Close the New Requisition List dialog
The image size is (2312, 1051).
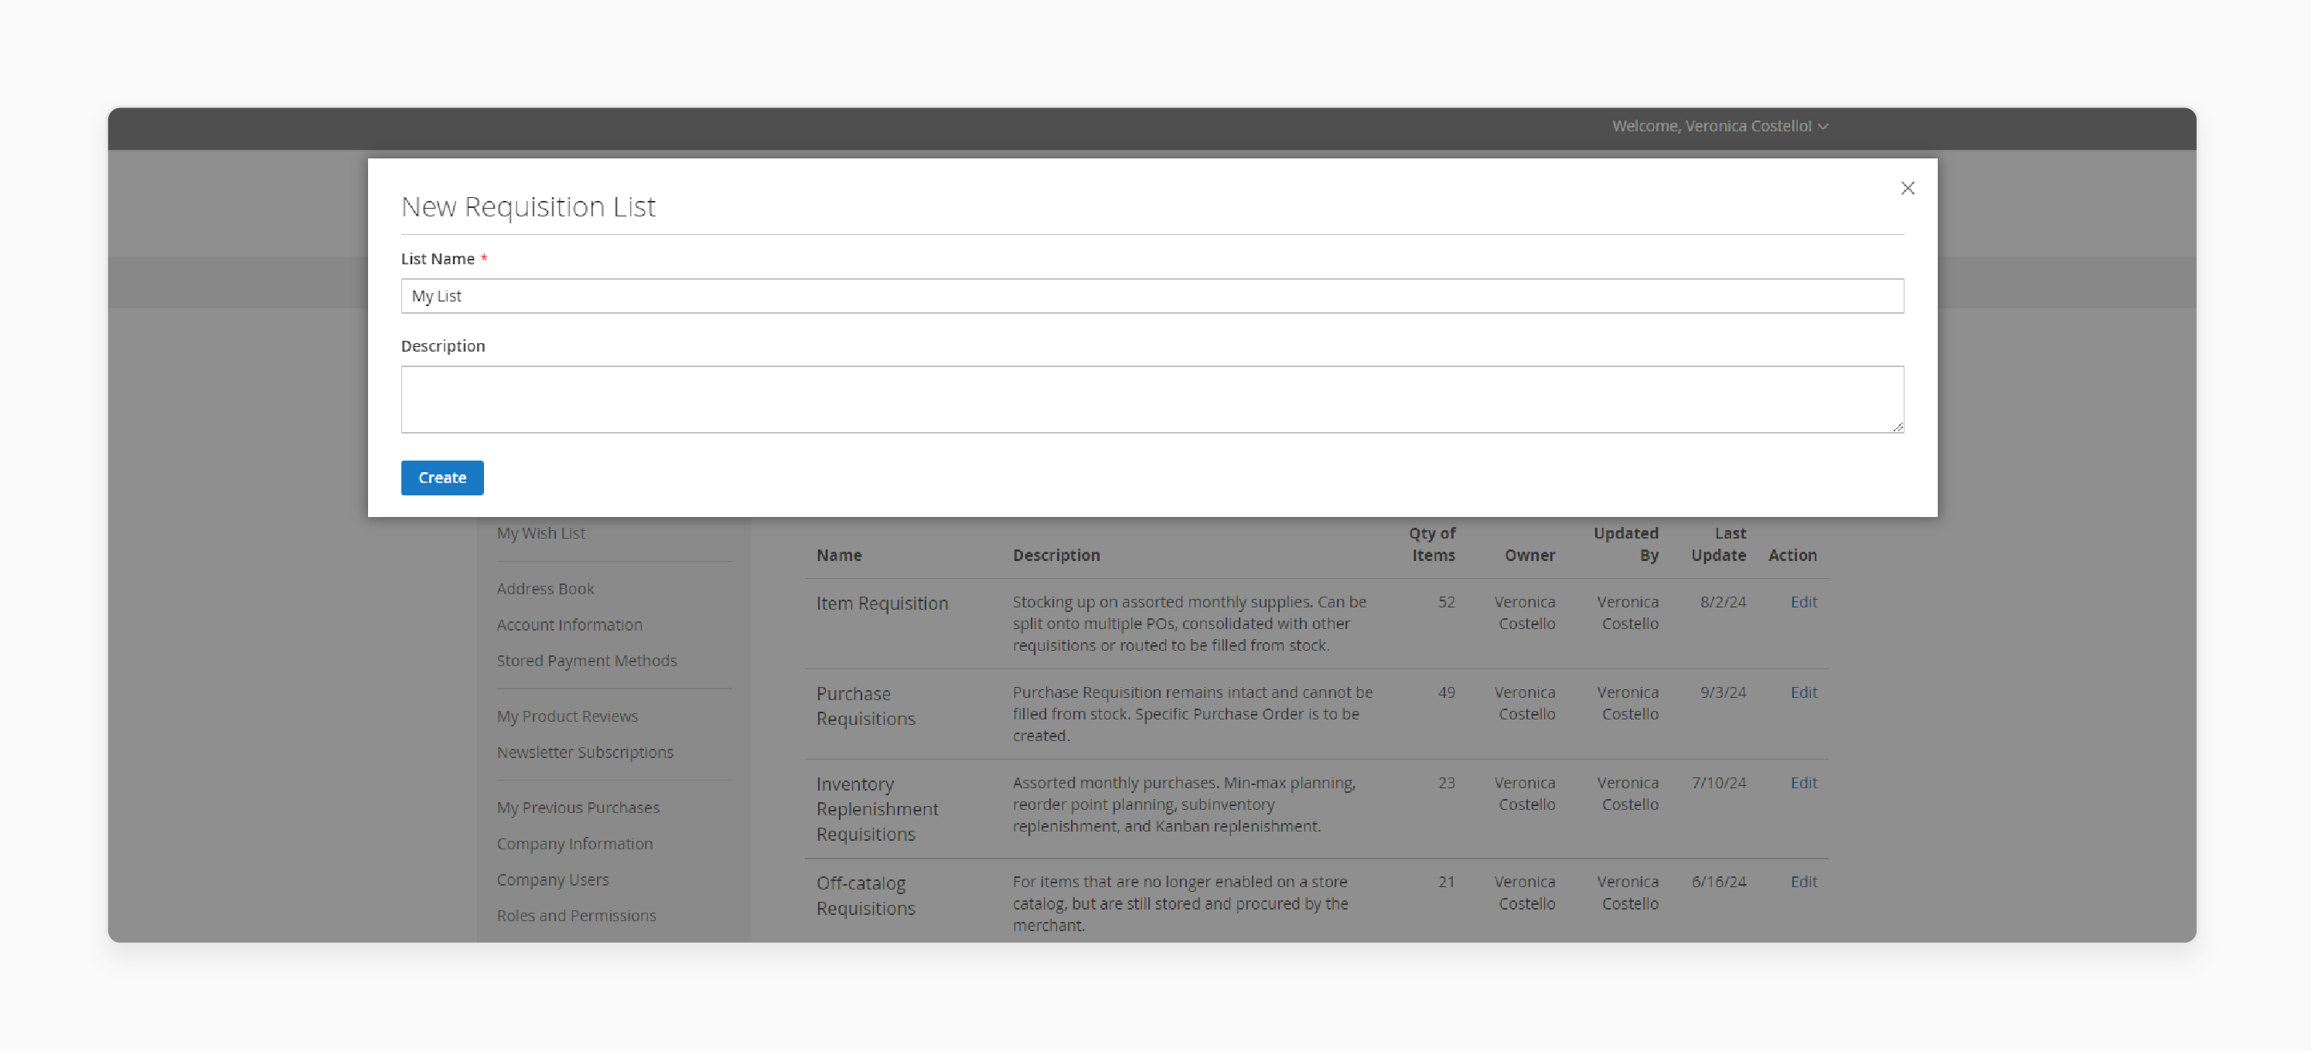1908,188
